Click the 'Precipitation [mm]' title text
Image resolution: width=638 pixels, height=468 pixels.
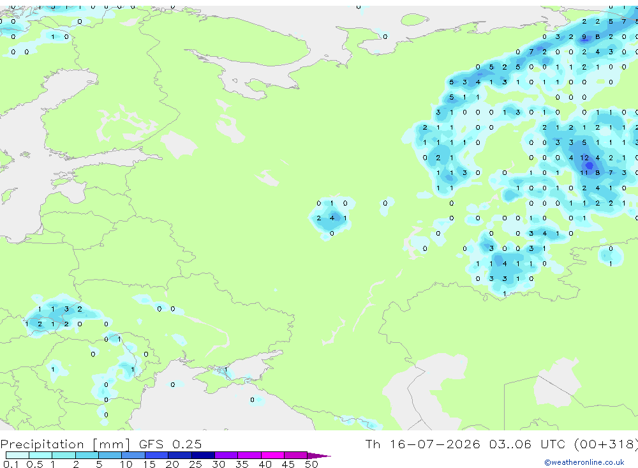(65, 444)
